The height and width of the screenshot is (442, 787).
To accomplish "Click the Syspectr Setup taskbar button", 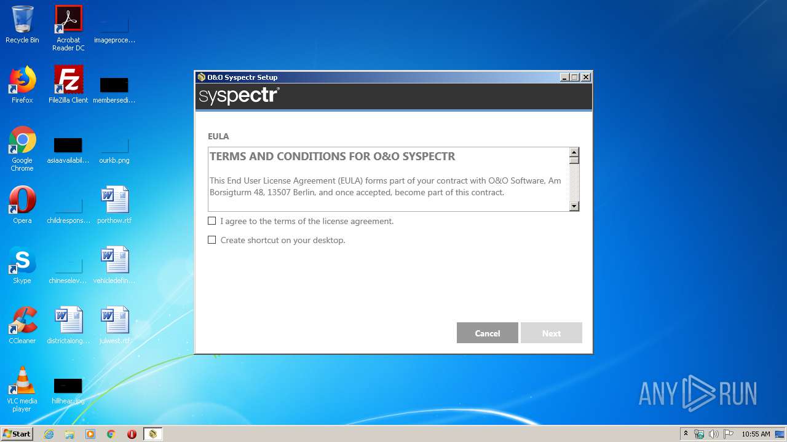I will [152, 434].
